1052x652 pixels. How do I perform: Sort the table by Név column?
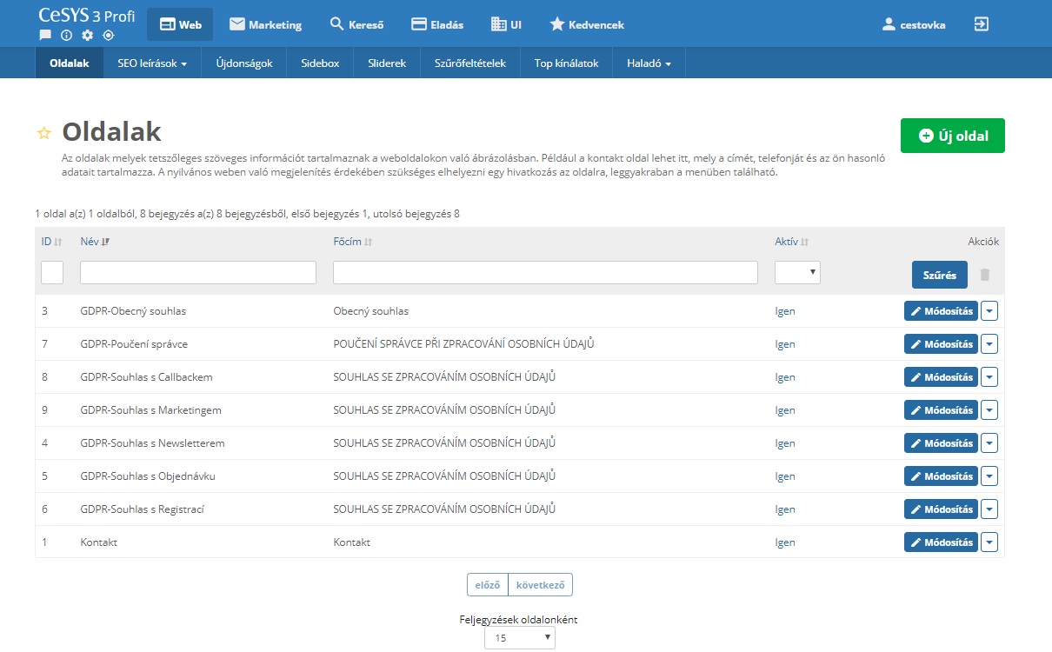(95, 242)
